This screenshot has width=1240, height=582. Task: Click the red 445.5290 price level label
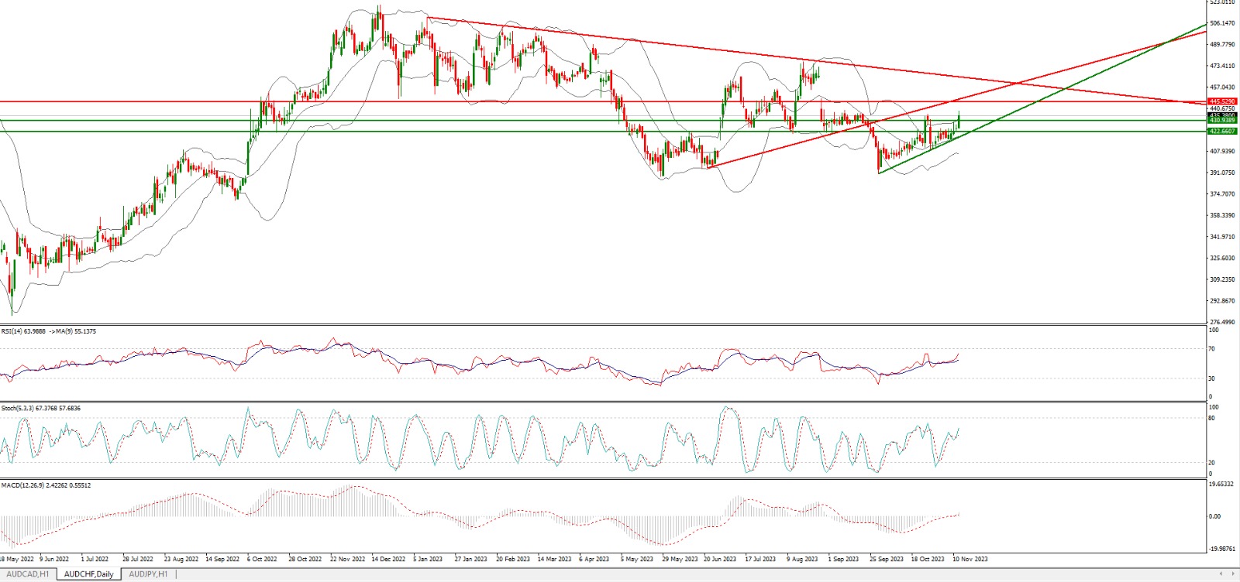point(1222,101)
